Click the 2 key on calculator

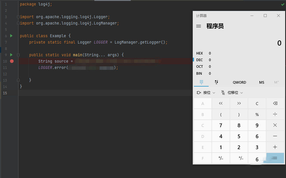point(239,147)
